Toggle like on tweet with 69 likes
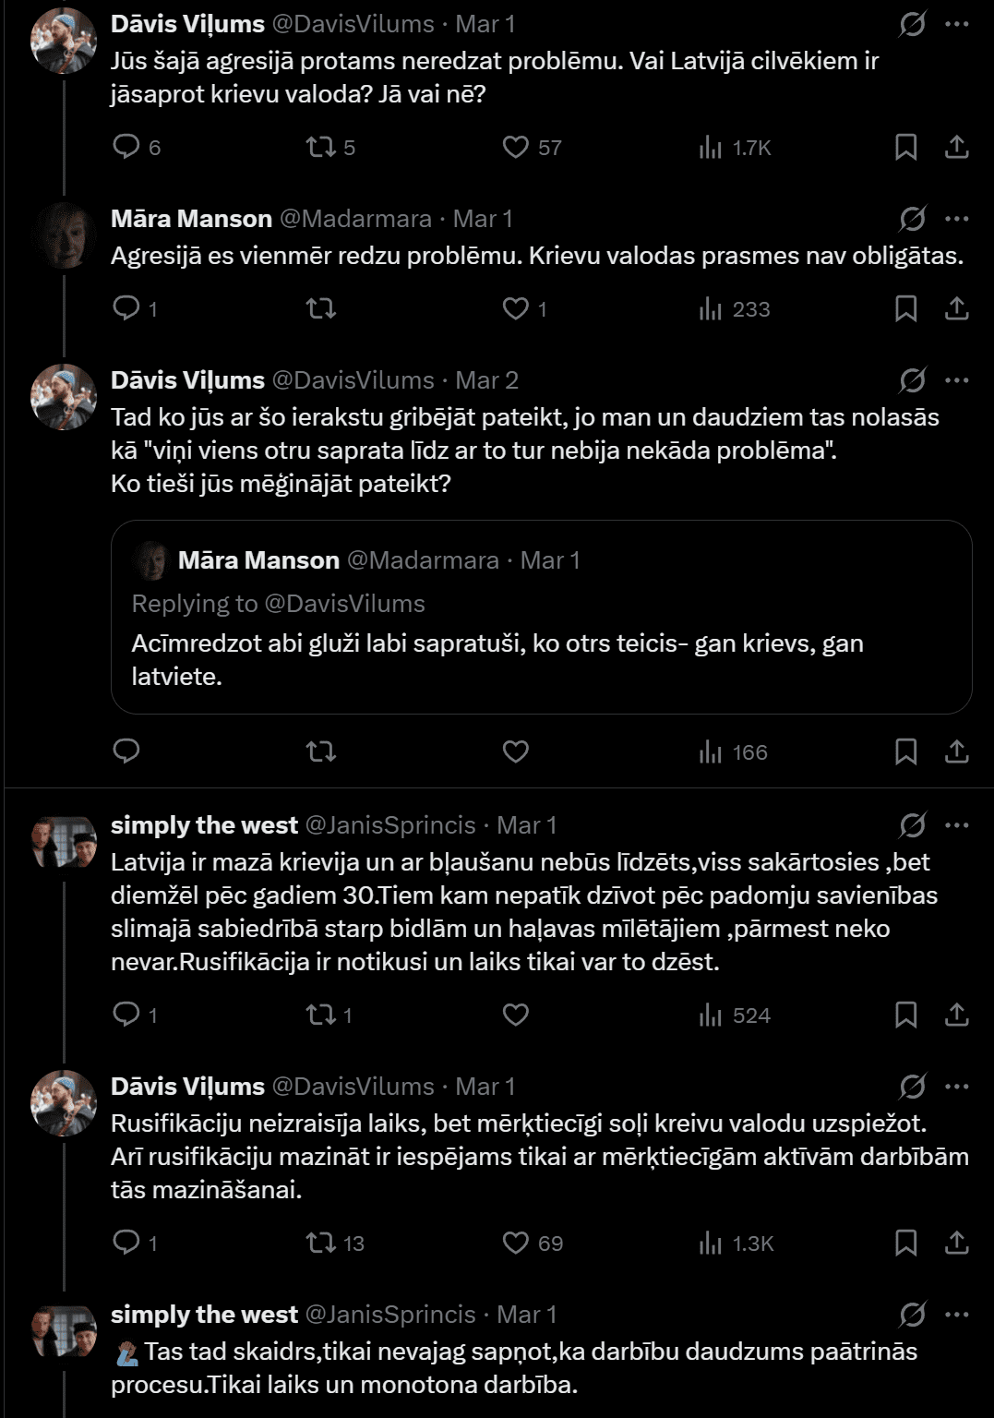Viewport: 994px width, 1418px height. tap(515, 1244)
